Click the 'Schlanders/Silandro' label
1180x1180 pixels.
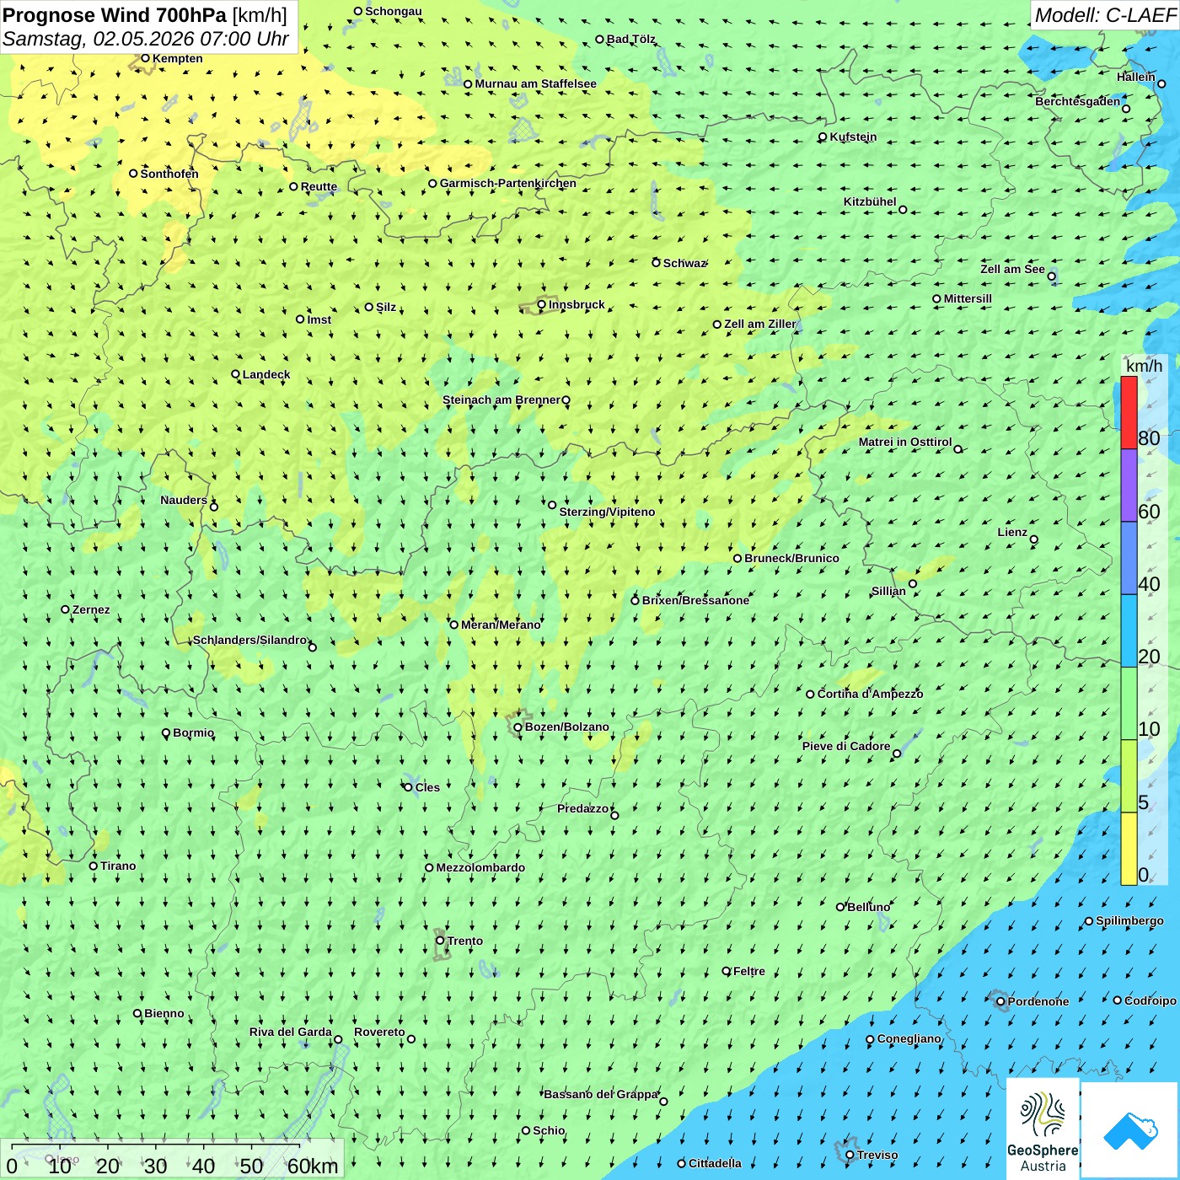[250, 640]
